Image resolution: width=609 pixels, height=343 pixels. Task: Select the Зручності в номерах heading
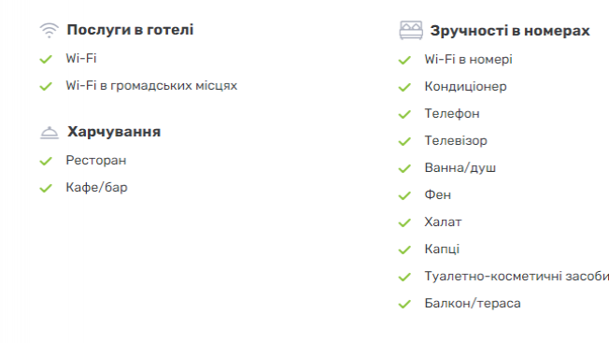click(510, 31)
